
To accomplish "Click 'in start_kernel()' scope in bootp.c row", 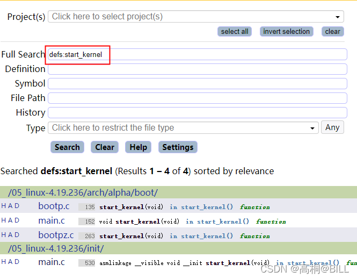I will 201,207.
